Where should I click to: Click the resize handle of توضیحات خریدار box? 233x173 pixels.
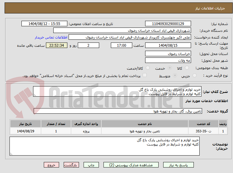(11, 154)
